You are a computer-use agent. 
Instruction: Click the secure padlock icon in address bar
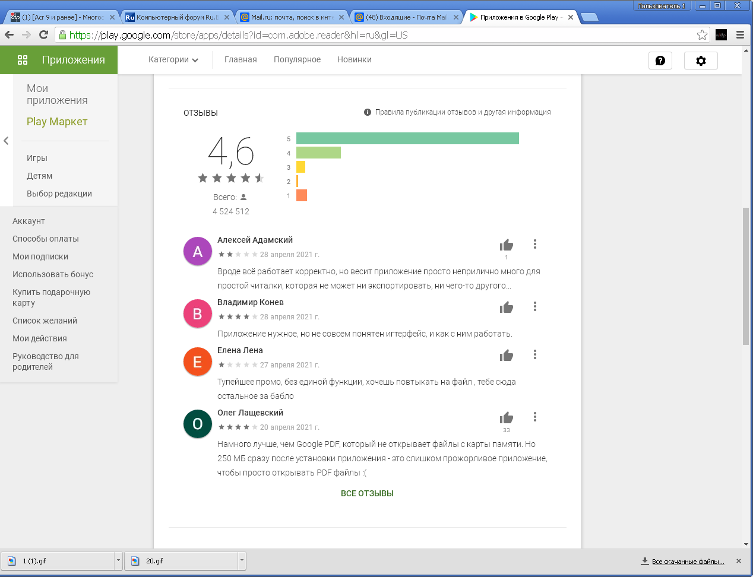(62, 35)
